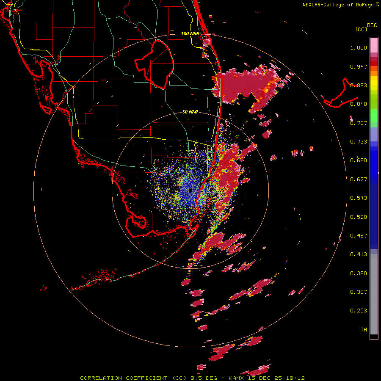Click the 'TH' threshold label
The image size is (381, 381).
tap(364, 330)
